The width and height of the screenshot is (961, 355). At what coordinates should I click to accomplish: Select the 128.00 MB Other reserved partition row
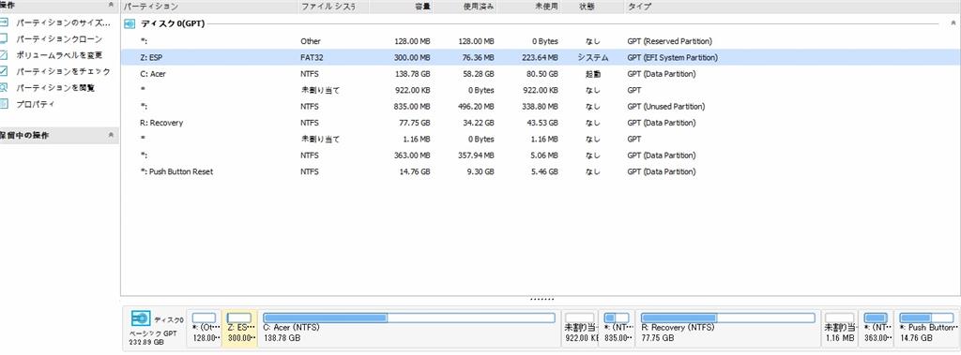pyautogui.click(x=540, y=41)
